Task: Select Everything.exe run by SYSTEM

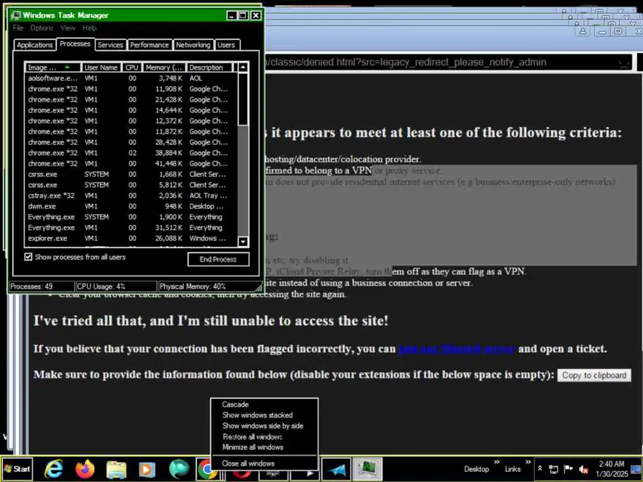Action: click(x=131, y=217)
